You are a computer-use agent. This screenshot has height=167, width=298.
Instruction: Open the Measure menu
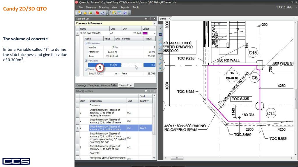pos(91,7)
